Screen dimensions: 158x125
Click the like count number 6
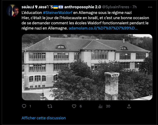[x=81, y=106]
